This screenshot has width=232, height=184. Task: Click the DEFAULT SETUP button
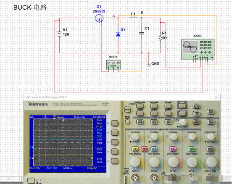tap(182, 113)
